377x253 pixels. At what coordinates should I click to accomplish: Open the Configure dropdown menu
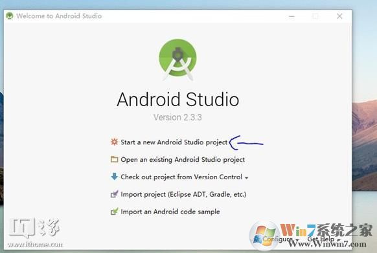point(280,239)
